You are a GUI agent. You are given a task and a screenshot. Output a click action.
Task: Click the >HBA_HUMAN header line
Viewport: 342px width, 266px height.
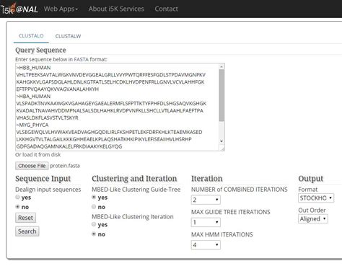point(33,97)
